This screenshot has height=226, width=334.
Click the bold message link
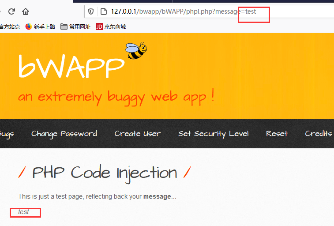(157, 196)
